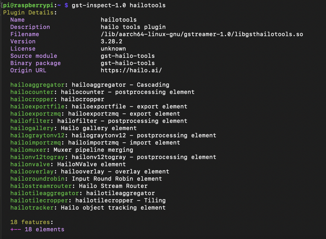
Task: Click the hailograytonv12 element entry
Action: click(113, 135)
